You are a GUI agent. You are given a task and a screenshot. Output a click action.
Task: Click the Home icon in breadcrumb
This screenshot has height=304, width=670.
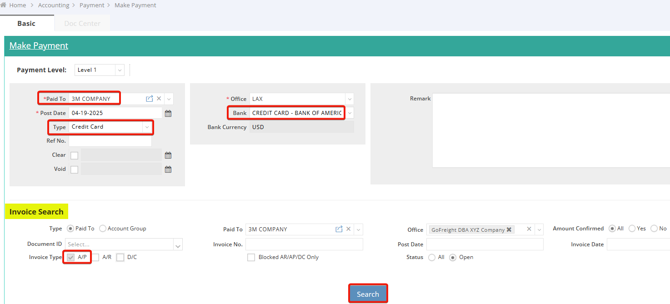click(x=4, y=5)
